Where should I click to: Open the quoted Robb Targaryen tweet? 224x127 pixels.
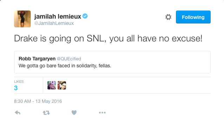click(112, 62)
